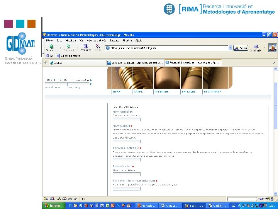The width and height of the screenshot is (278, 209).
Task: Open the Adreces d'interès personal toolbar folder
Action: 68,56
